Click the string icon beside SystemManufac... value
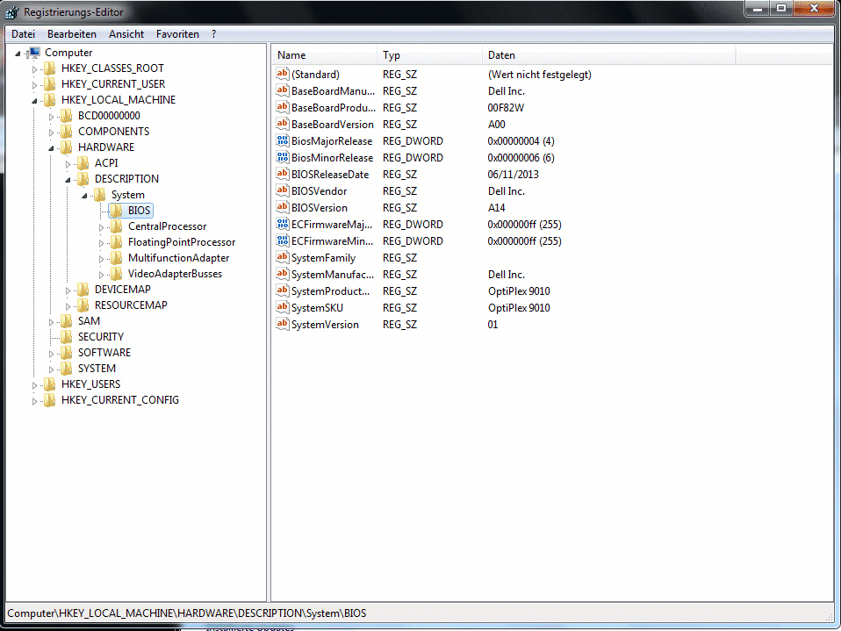841x631 pixels. point(283,274)
